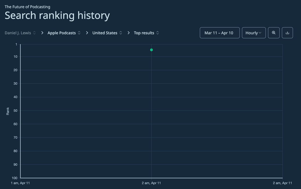This screenshot has width=301, height=189.
Task: Click the Rank axis title
Action: [8, 111]
